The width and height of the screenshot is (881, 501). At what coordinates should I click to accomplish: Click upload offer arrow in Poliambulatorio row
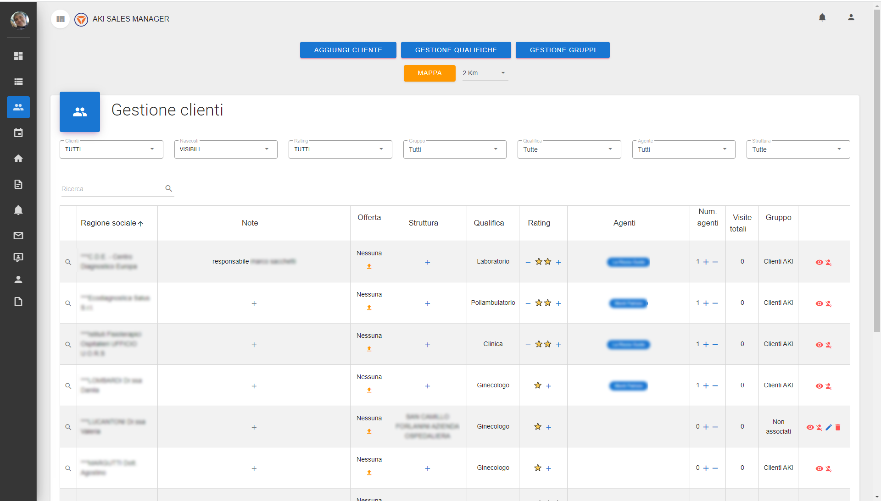point(369,308)
